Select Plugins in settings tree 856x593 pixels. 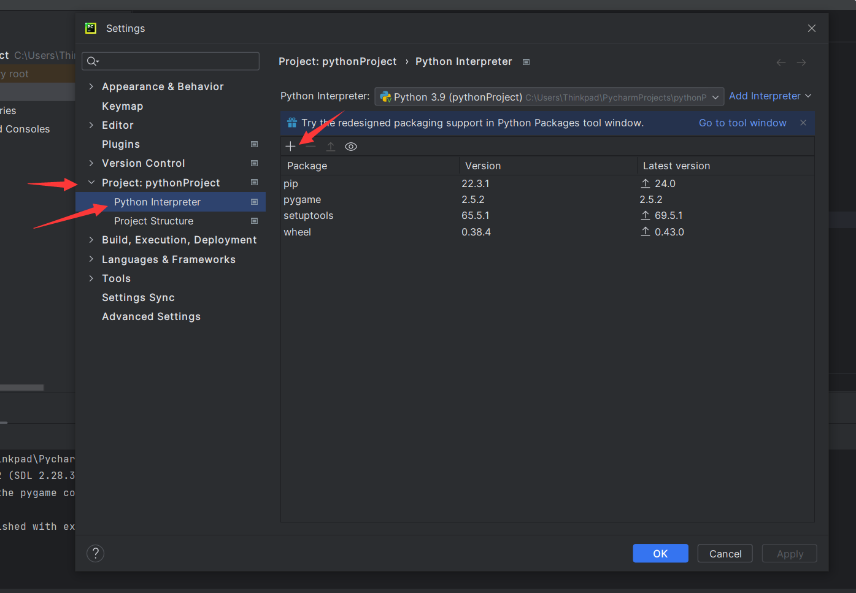121,144
